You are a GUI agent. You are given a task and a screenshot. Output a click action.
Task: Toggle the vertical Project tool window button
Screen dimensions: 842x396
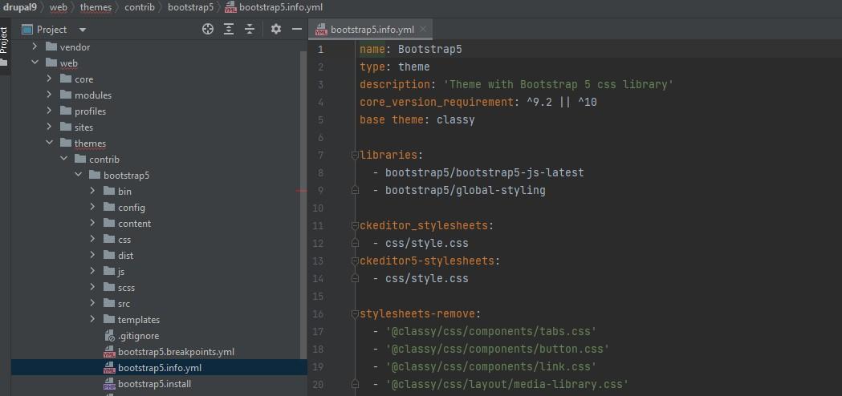[x=4, y=40]
